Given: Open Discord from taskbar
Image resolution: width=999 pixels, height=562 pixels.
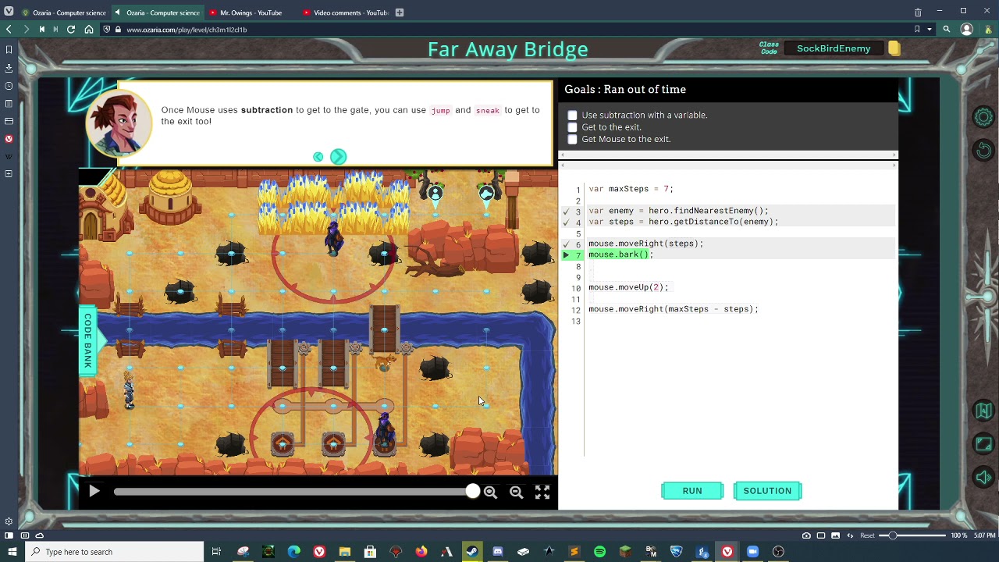Looking at the screenshot, I should click(498, 552).
